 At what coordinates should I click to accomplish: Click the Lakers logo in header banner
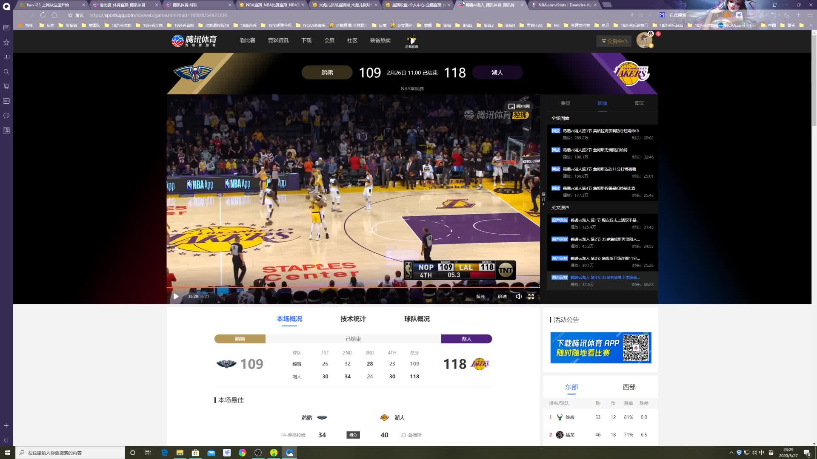click(x=631, y=74)
